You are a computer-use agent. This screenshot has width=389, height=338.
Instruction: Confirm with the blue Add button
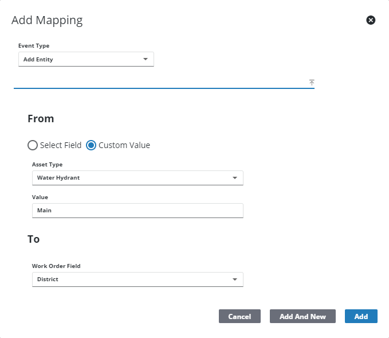[361, 317]
